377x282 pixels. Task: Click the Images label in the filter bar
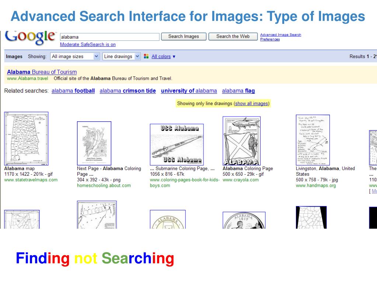point(14,57)
